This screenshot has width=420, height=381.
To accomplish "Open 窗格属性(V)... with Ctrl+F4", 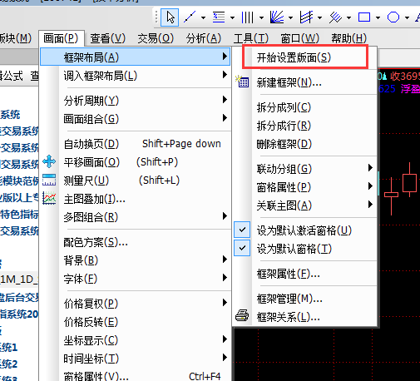I will 136,375.
